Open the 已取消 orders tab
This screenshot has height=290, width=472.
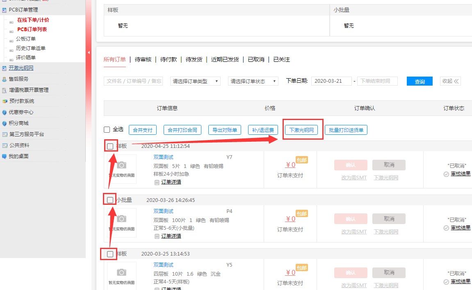point(256,59)
